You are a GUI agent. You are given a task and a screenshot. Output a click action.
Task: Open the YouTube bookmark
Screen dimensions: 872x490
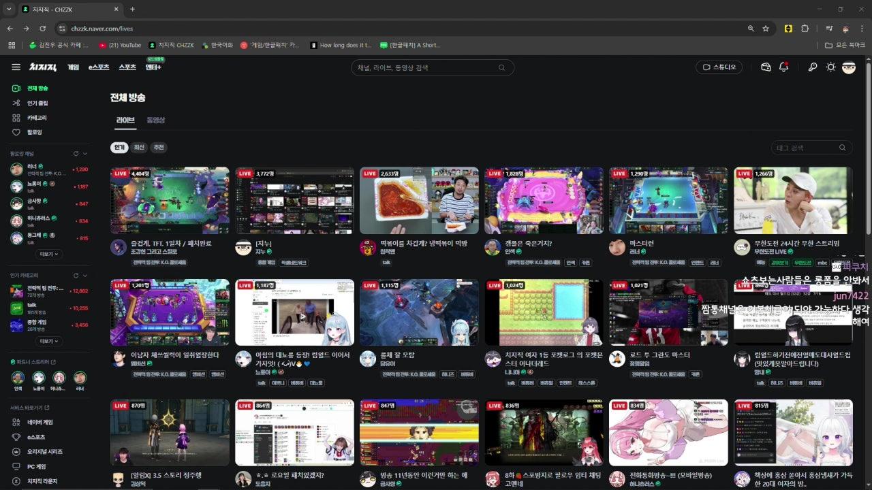120,45
